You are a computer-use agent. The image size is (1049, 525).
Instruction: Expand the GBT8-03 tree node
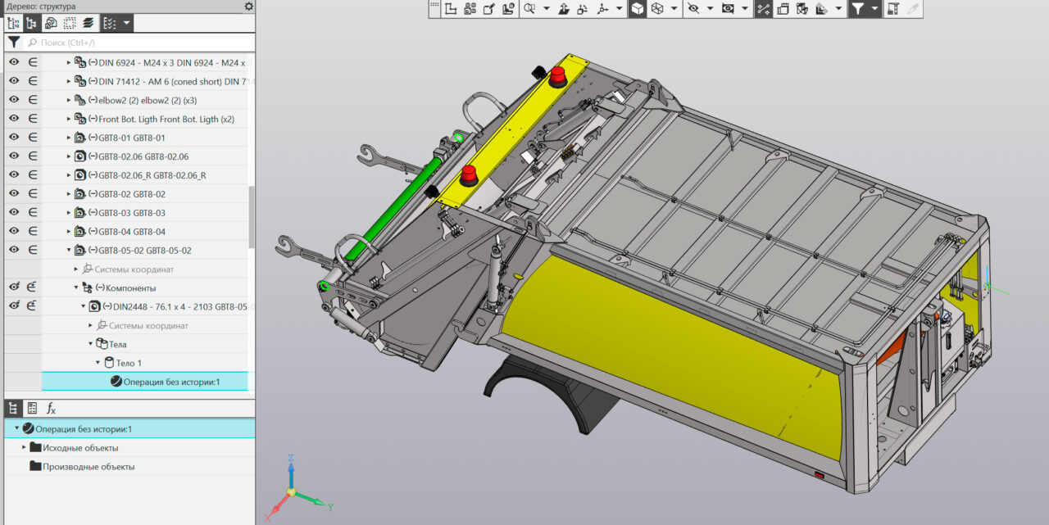click(x=69, y=213)
